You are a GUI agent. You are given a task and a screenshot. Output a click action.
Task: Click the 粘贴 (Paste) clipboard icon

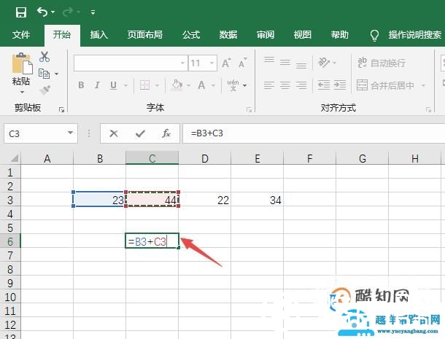(22, 64)
